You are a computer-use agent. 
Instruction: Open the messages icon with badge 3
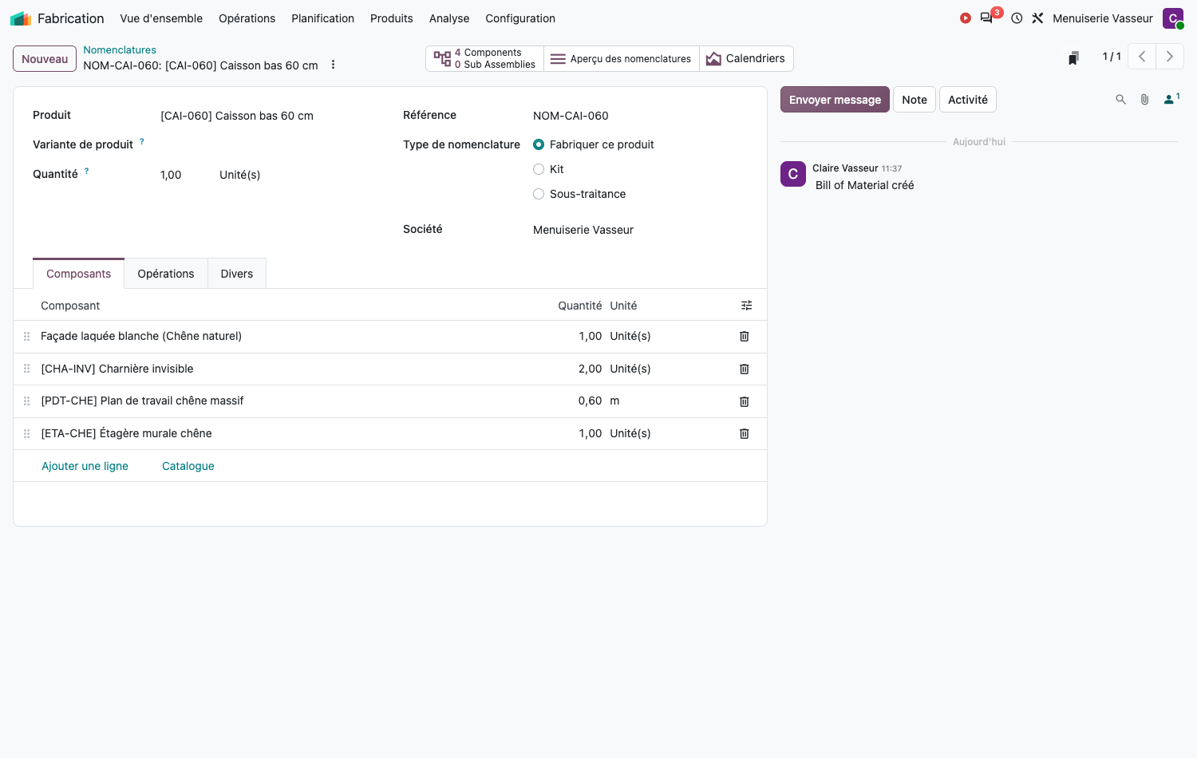click(988, 18)
